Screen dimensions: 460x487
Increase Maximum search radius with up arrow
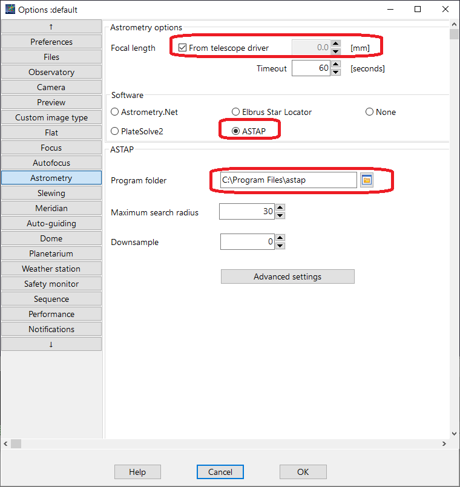pos(280,208)
